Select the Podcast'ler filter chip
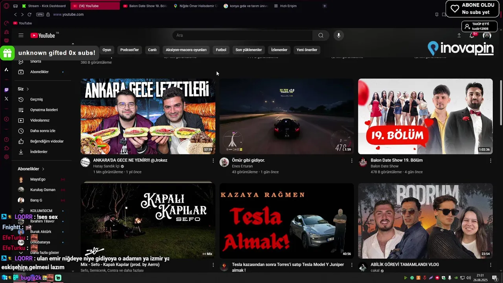Image resolution: width=503 pixels, height=283 pixels. point(130,50)
